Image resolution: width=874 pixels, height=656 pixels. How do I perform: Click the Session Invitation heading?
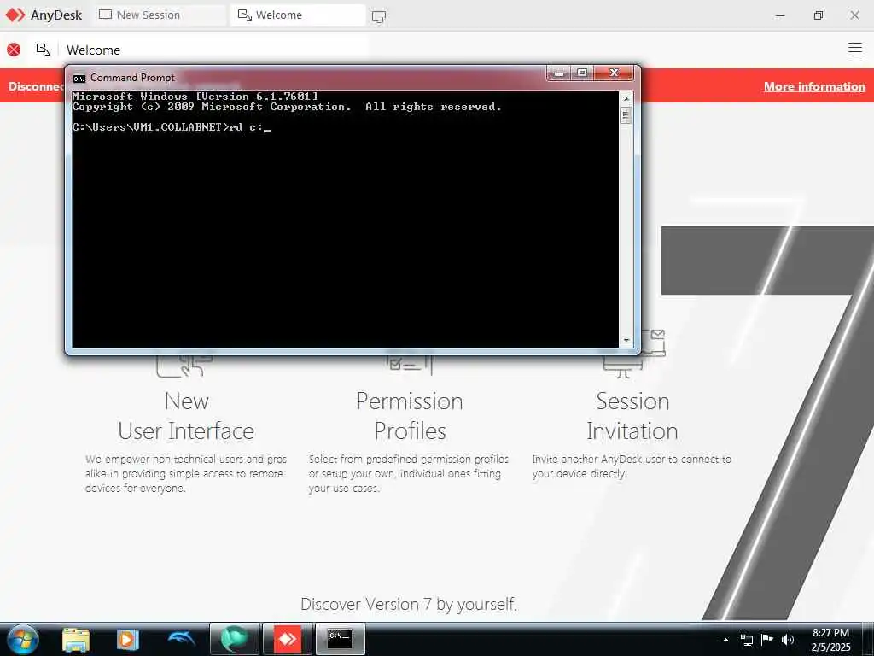pyautogui.click(x=632, y=416)
